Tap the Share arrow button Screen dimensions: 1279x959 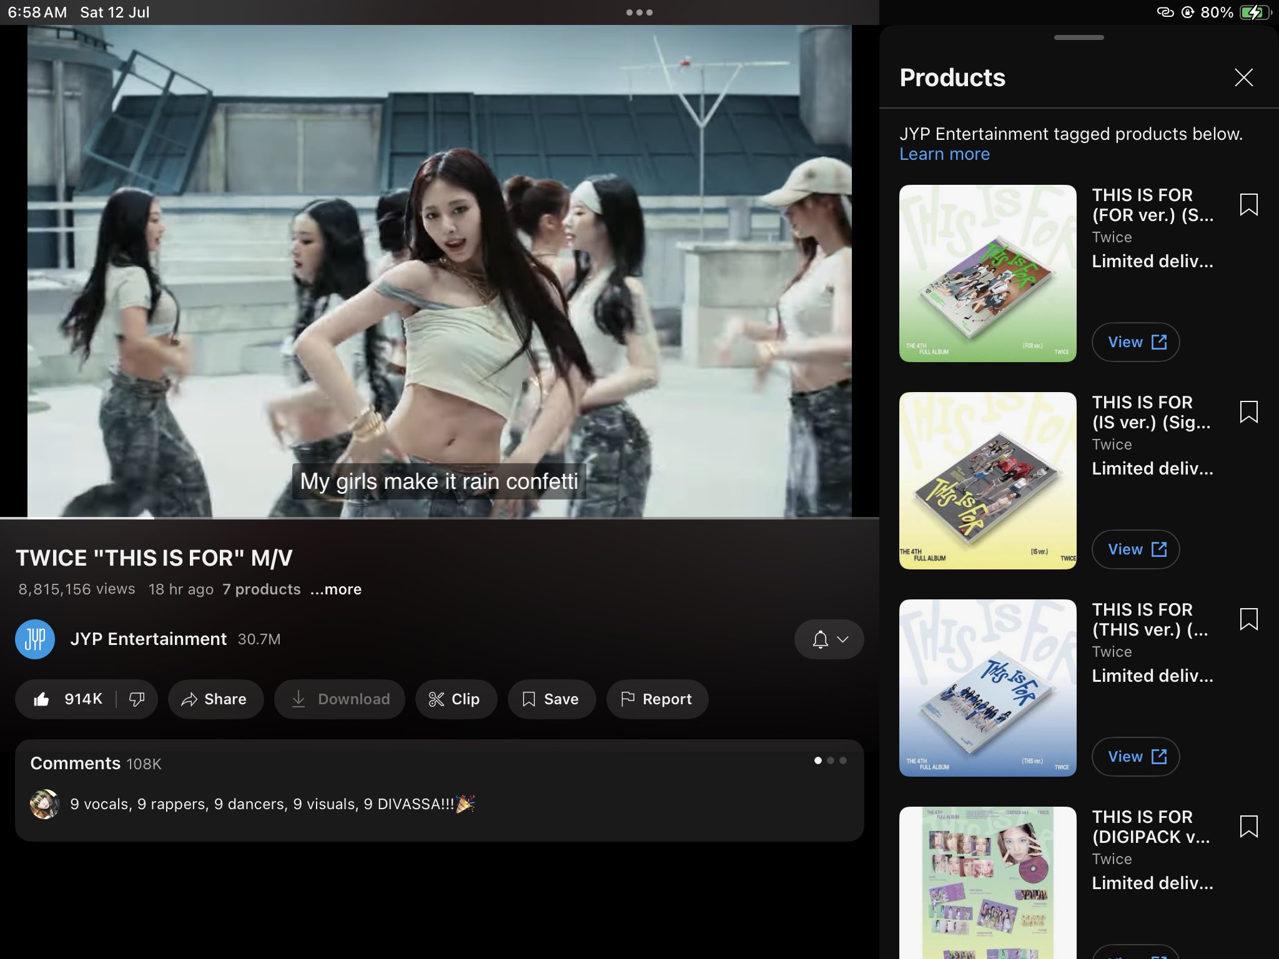tap(215, 699)
